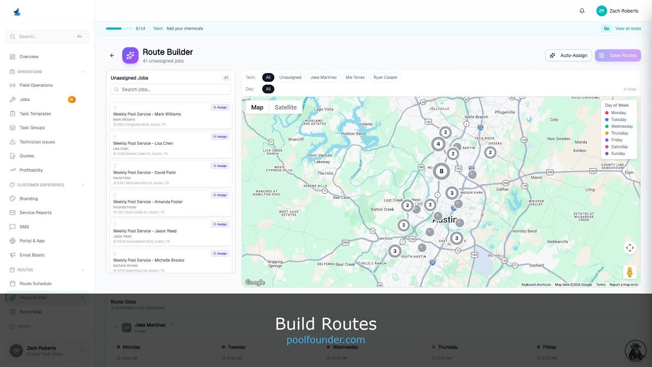This screenshot has width=652, height=367.
Task: Collapse the Operations section
Action: (83, 72)
